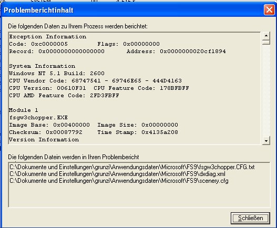The width and height of the screenshot is (277, 228).
Task: Click the 'Version Information' line
Action: 44,140
